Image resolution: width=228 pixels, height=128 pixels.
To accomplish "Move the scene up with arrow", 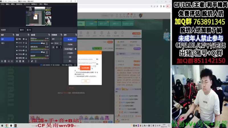I will point(9,61).
